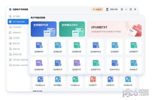Open the 文件转PMLZ conversion tool
The height and width of the screenshot is (100, 152).
coord(96,45)
